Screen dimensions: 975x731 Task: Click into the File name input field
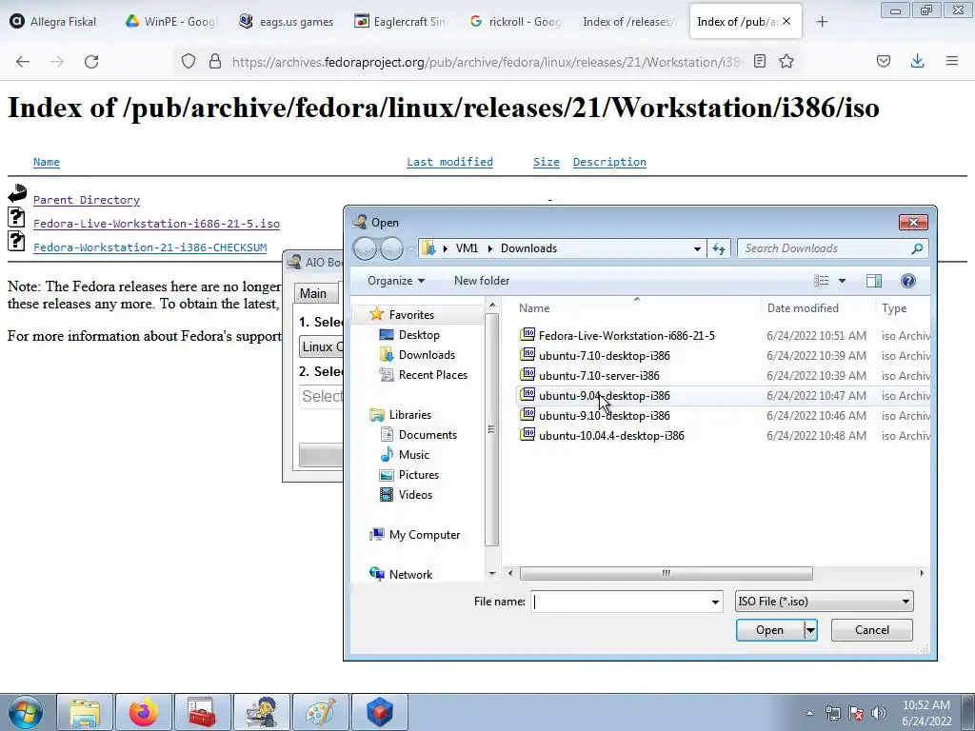[x=620, y=602]
